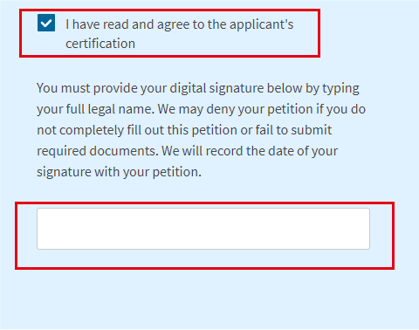Image resolution: width=419 pixels, height=330 pixels.
Task: Click "signature with your petition" text line
Action: (119, 172)
